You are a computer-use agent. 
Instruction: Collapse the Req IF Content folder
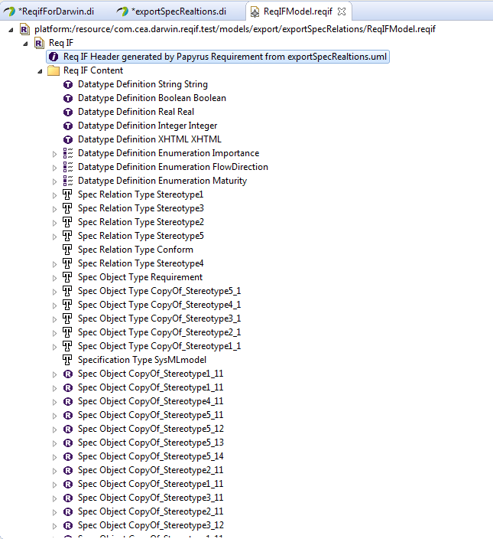40,71
